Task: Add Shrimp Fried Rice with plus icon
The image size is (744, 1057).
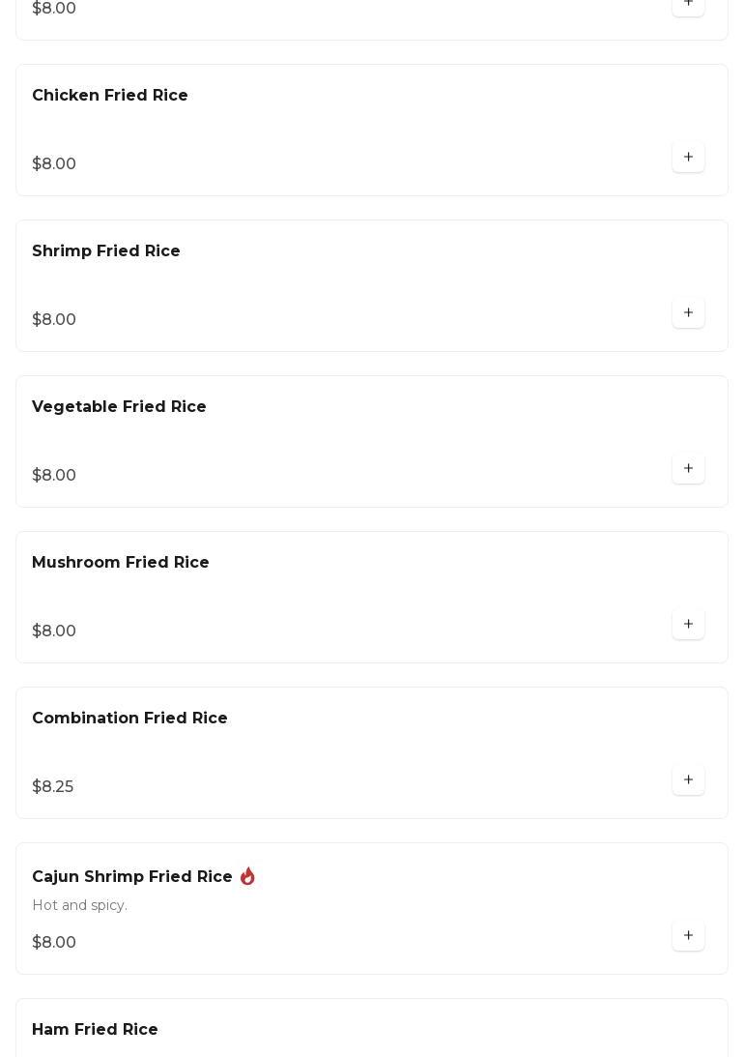Action: click(x=688, y=313)
